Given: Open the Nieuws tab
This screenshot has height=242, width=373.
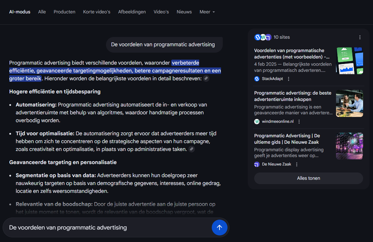Looking at the screenshot, I should pyautogui.click(x=184, y=12).
